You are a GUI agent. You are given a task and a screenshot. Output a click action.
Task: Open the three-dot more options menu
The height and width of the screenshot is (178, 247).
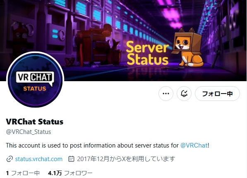pyautogui.click(x=166, y=94)
